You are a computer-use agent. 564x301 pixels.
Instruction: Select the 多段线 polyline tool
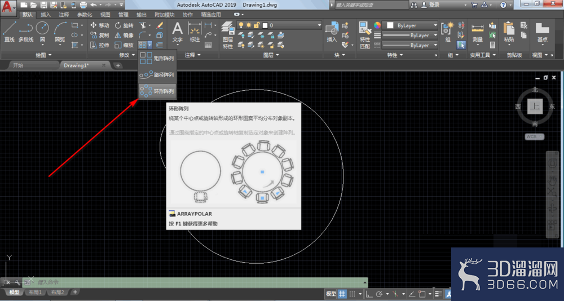tap(26, 32)
